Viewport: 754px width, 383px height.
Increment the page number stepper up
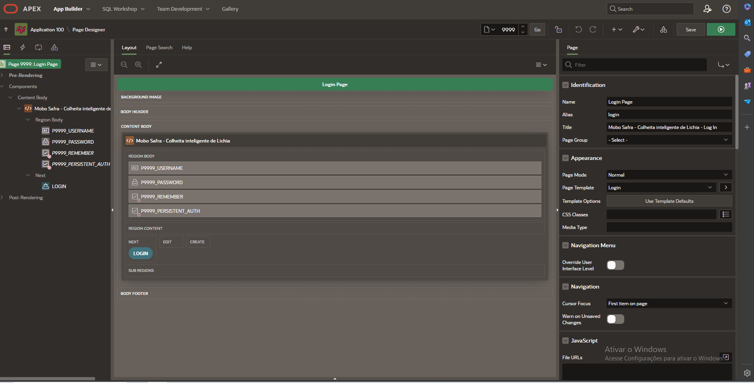523,27
